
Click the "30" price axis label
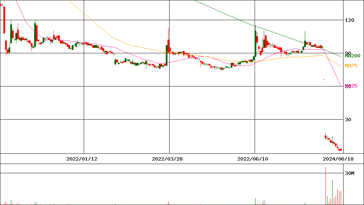[x=348, y=120]
